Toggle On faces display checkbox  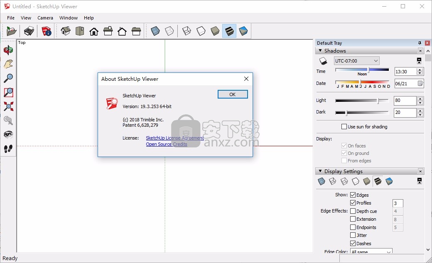(344, 146)
